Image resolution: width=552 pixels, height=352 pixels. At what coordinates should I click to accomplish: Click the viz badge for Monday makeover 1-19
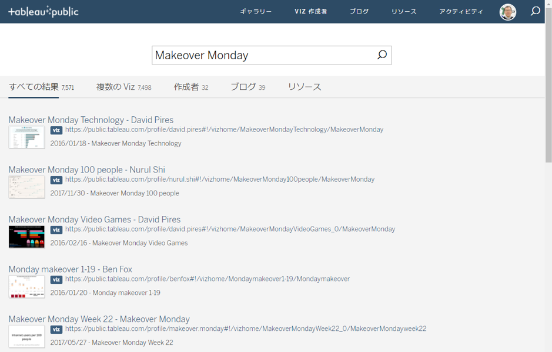click(x=56, y=280)
